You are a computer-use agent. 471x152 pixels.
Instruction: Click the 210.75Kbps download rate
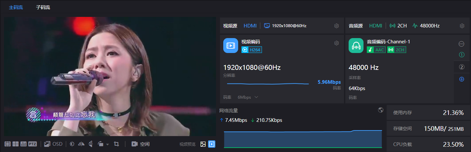269,120
